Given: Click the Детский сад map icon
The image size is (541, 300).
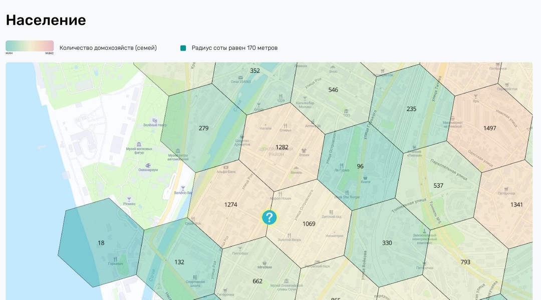Looking at the screenshot, I should coord(331,212).
